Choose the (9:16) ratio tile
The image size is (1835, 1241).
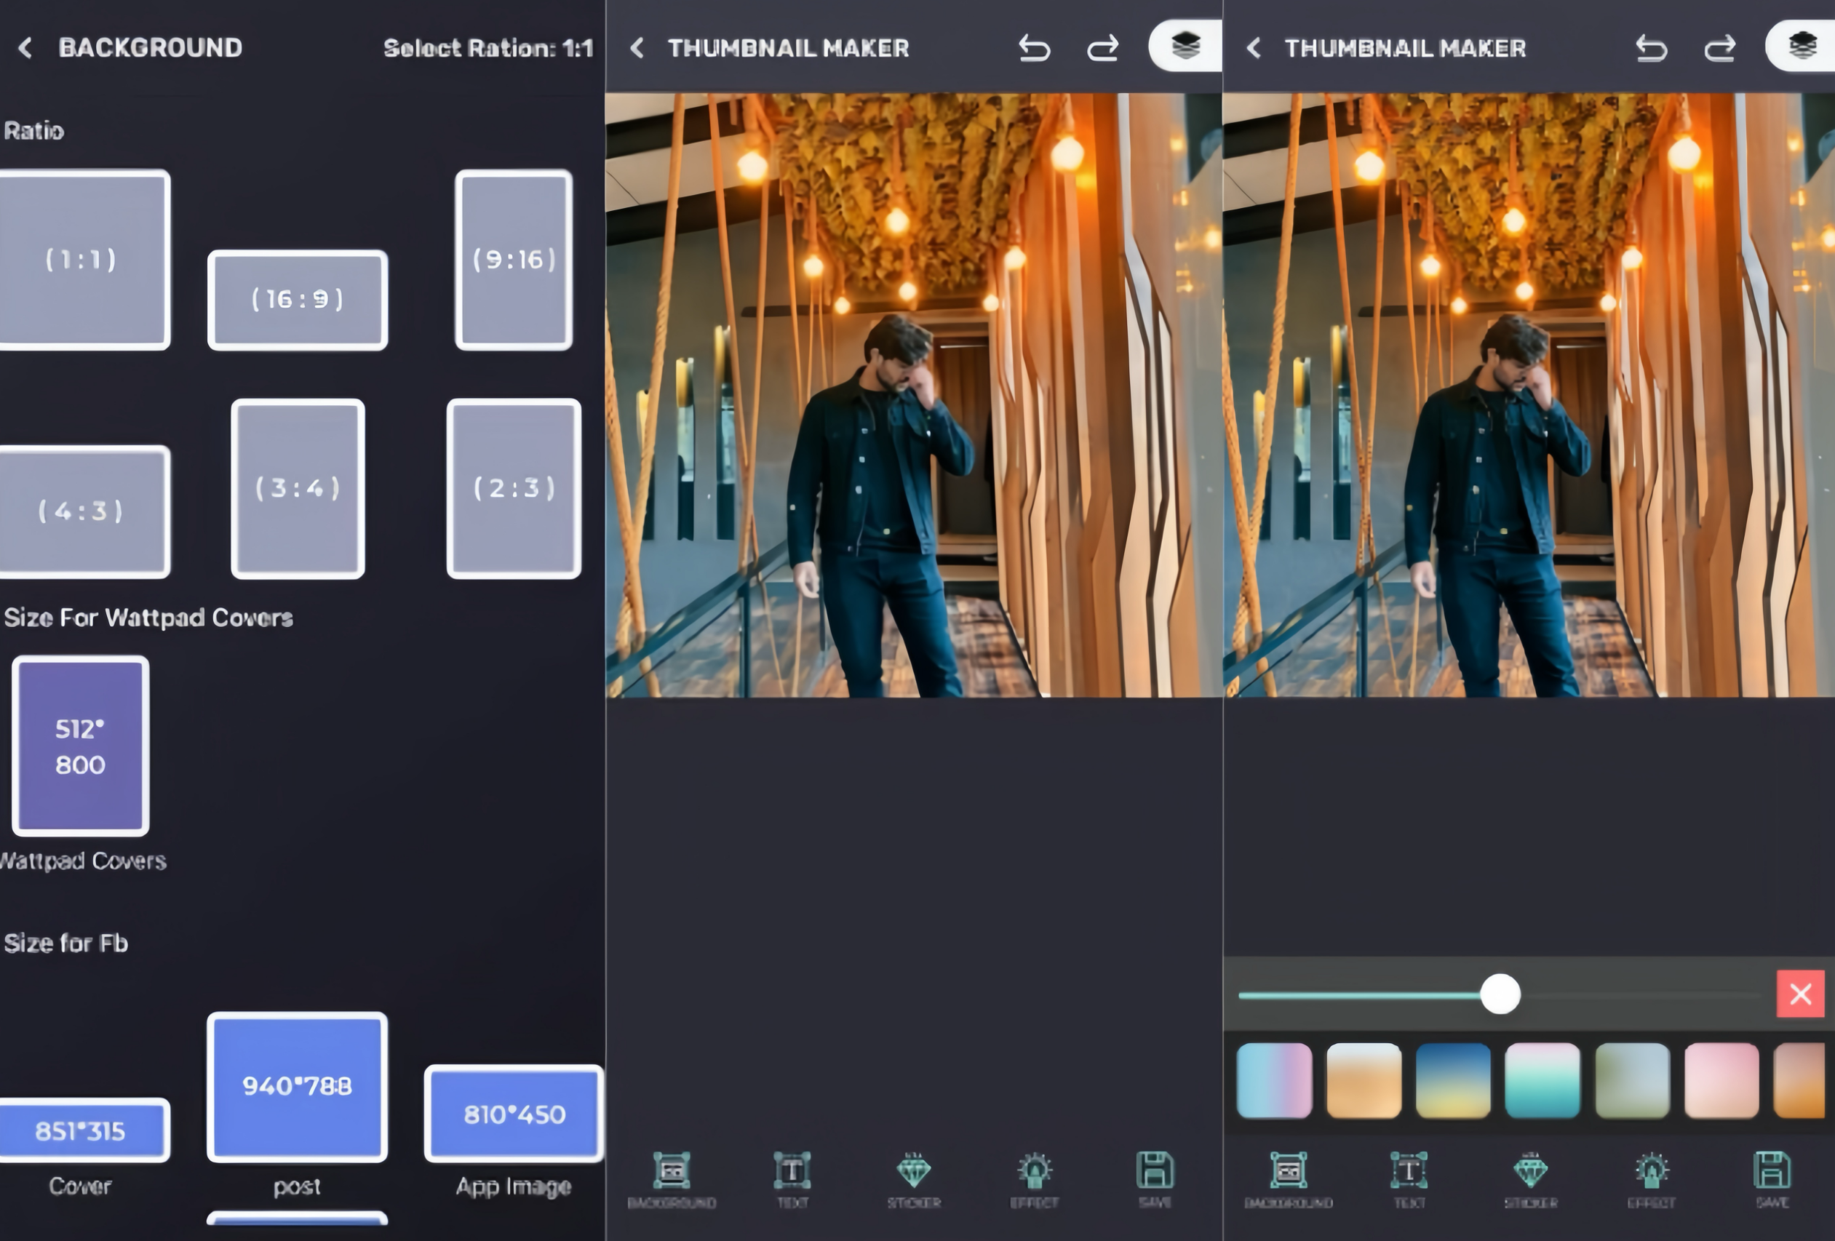pyautogui.click(x=514, y=259)
